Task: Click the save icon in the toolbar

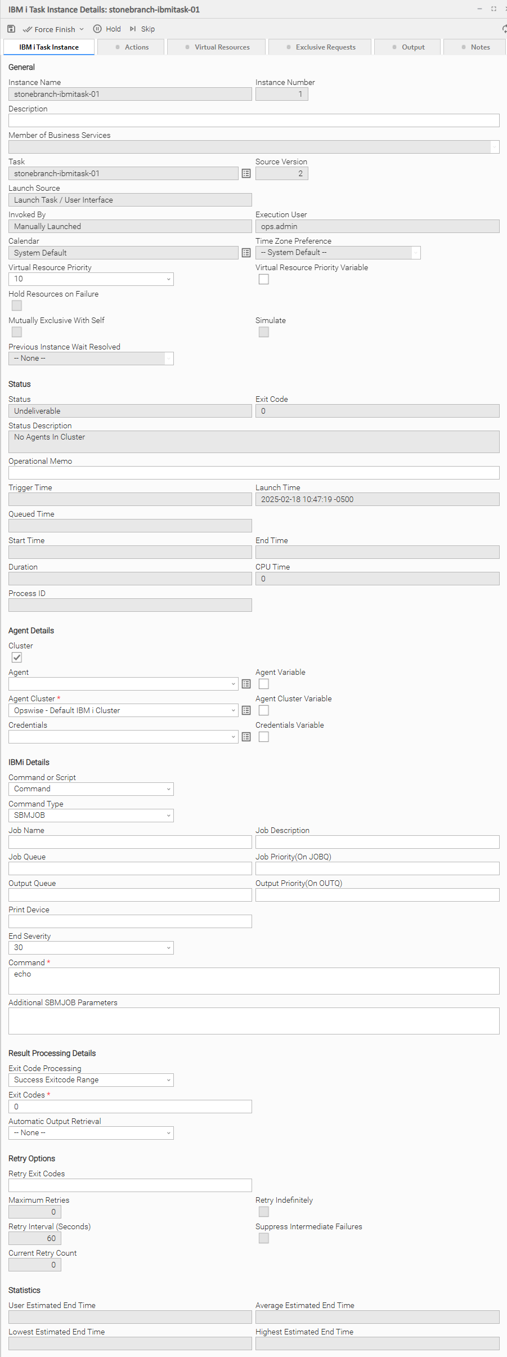Action: pos(11,29)
